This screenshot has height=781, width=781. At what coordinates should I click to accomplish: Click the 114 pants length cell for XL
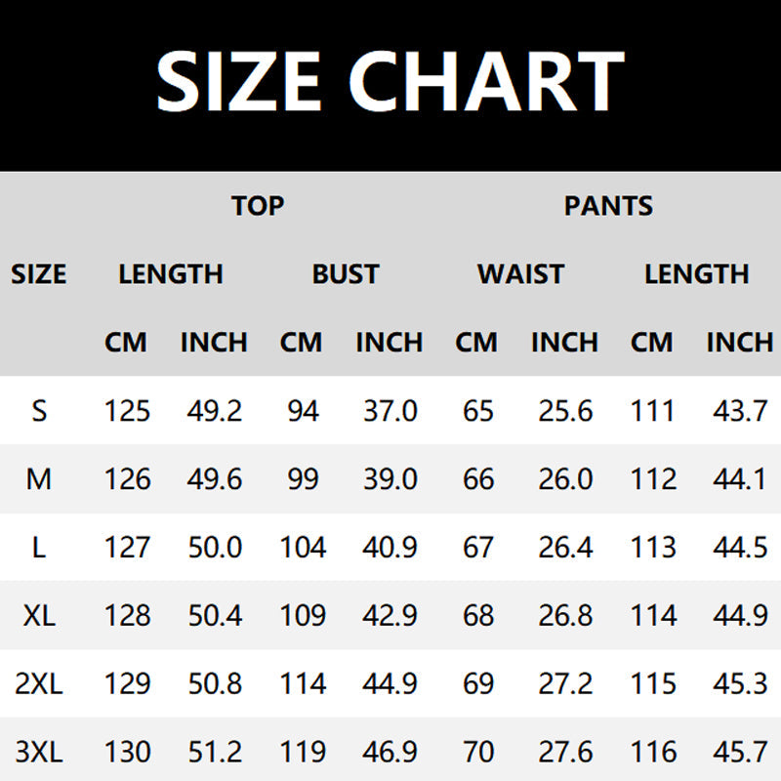click(653, 616)
